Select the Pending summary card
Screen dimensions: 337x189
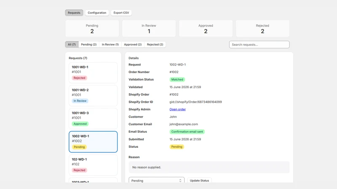[92, 29]
